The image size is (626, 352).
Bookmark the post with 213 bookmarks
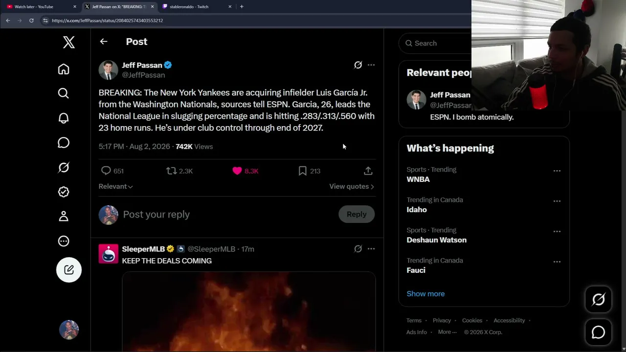point(309,171)
